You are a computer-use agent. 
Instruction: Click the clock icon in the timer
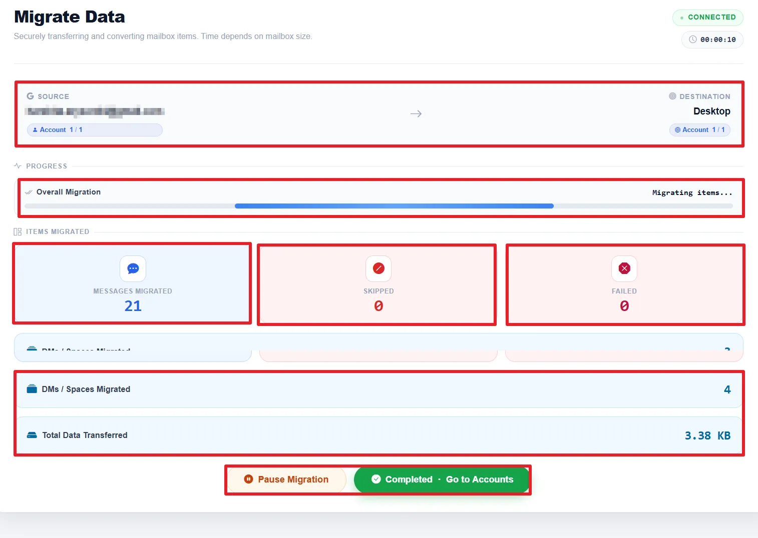click(x=693, y=39)
